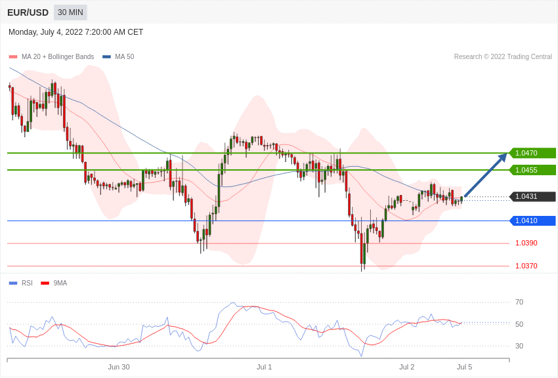
Task: Click the MA 50 legend label
Action: coord(125,56)
